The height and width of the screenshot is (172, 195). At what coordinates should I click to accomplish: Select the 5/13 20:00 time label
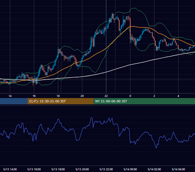tap(82, 169)
